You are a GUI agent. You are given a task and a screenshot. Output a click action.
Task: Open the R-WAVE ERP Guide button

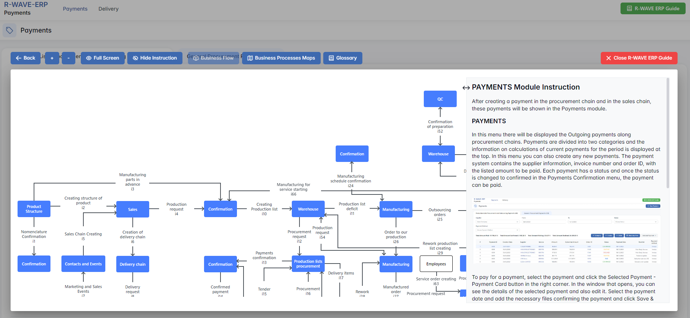point(653,8)
